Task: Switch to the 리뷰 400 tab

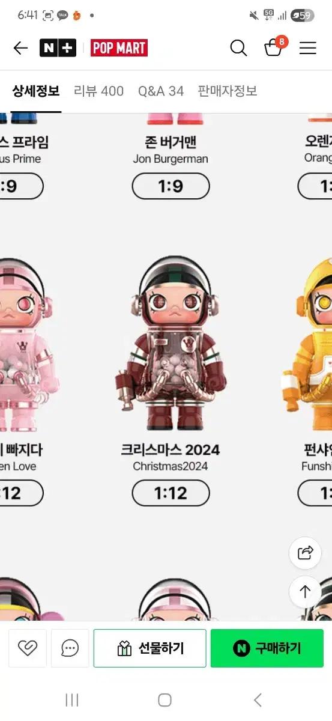Action: (x=98, y=91)
